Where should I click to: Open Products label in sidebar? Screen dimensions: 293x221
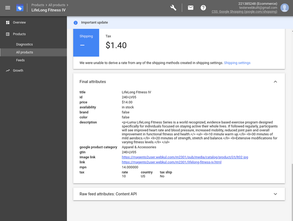[19, 34]
